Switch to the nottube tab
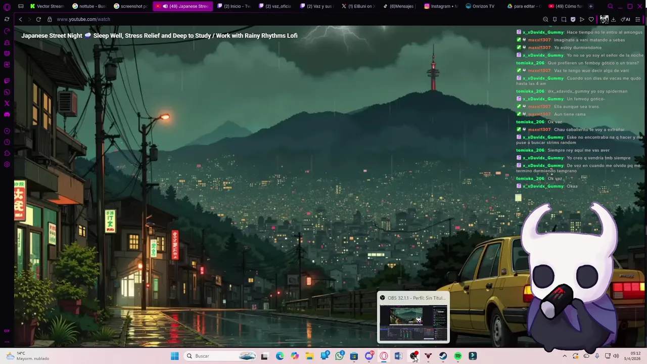Viewport: 647px width, 364px height. [89, 6]
